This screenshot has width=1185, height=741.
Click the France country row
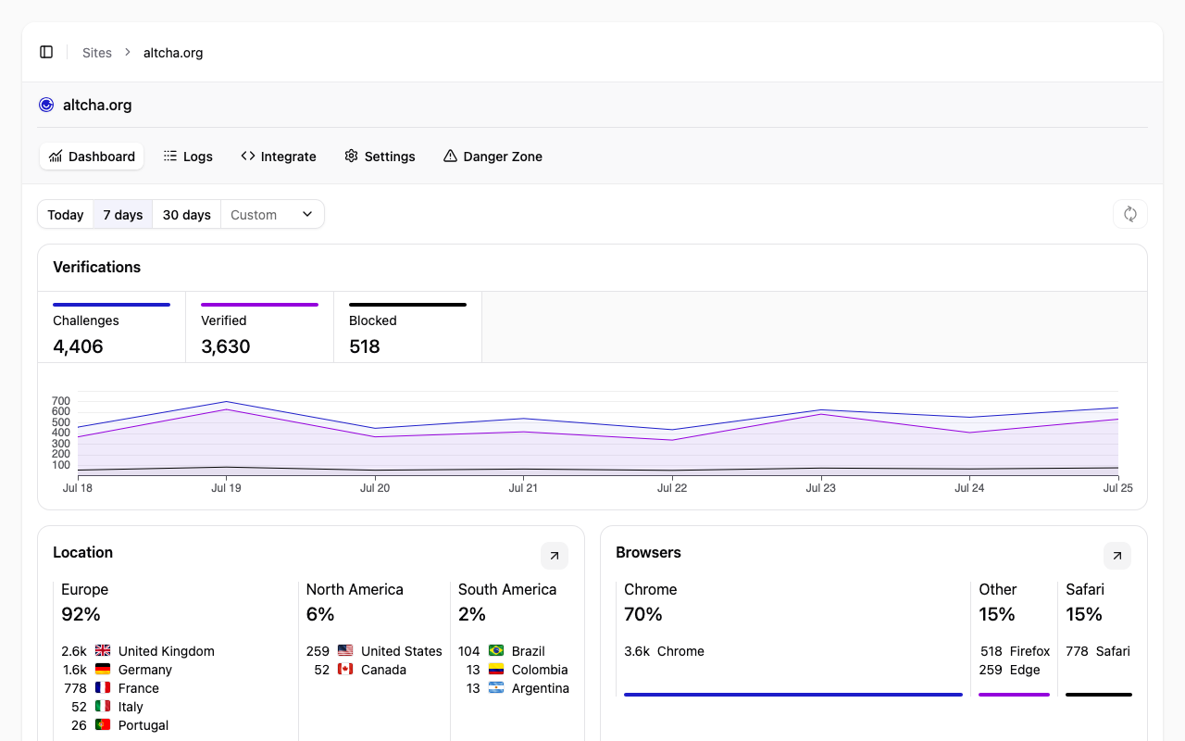pos(110,688)
